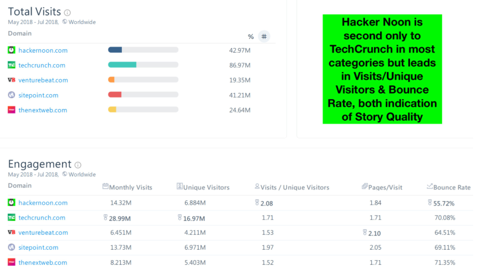Click the medal icon beside 28.99M
The image size is (482, 278).
105,218
